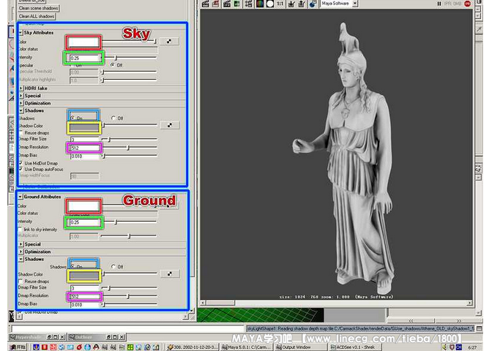Click map button beside Ground Shadow Color

click(x=169, y=273)
